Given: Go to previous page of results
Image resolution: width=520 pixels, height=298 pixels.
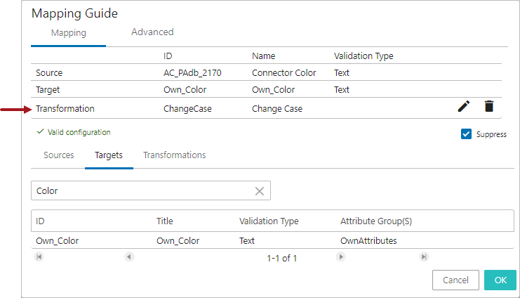Looking at the screenshot, I should 129,257.
